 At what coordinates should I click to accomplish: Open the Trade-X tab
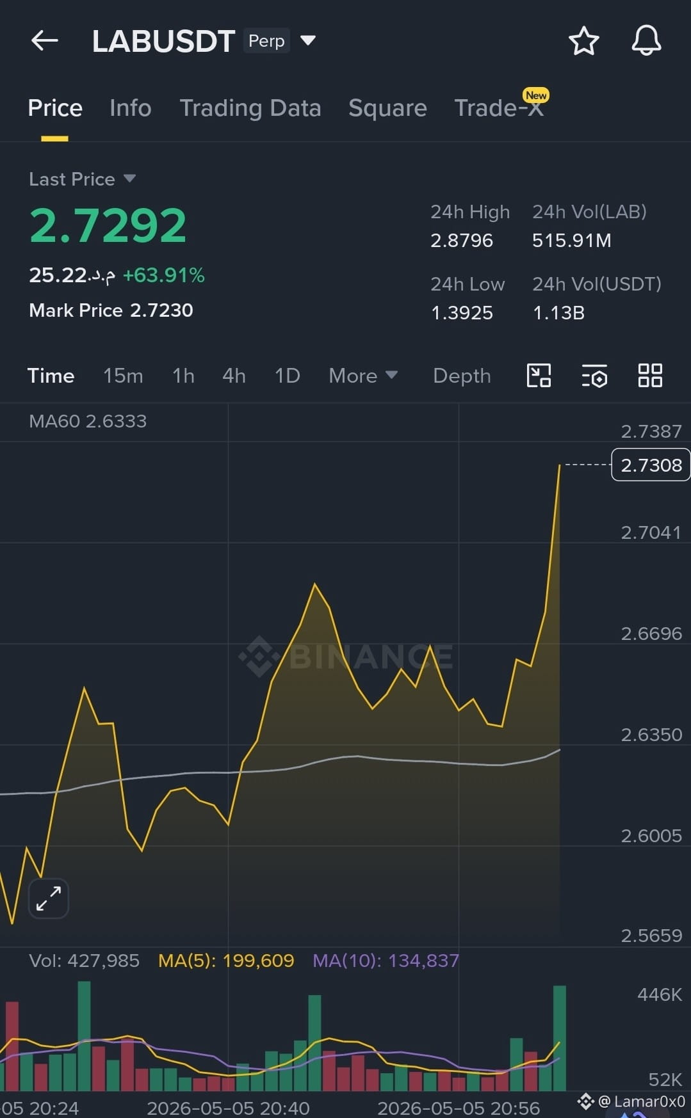click(499, 108)
